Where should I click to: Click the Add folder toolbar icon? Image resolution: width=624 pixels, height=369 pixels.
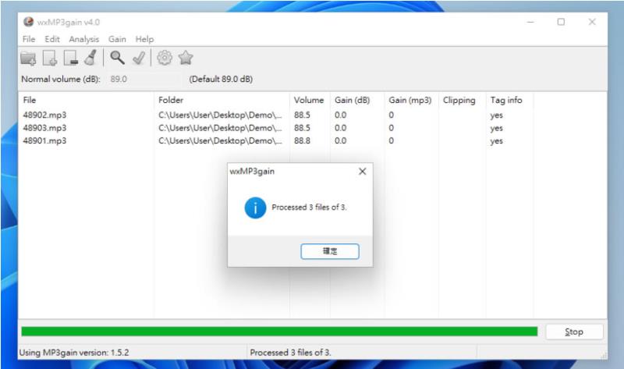click(28, 58)
